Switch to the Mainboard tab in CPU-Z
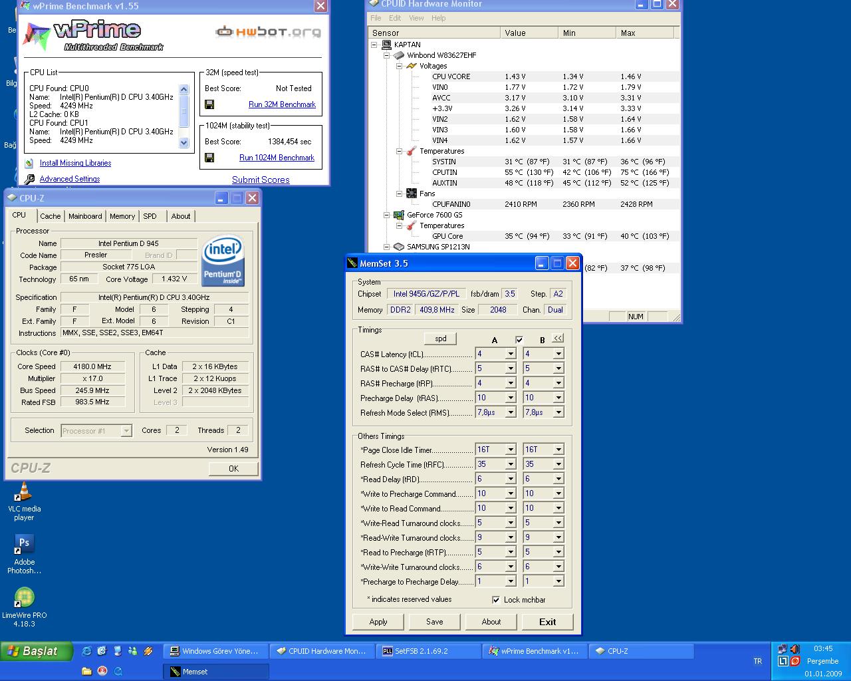 point(85,216)
